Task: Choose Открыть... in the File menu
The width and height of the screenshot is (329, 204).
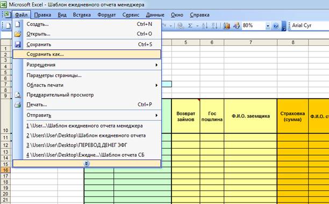Action: (x=87, y=34)
